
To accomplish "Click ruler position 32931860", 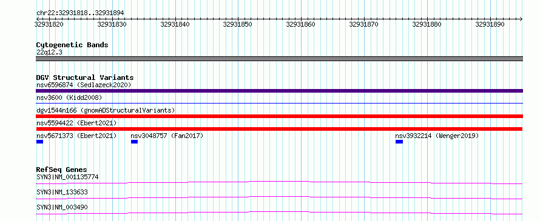I will click(x=302, y=24).
